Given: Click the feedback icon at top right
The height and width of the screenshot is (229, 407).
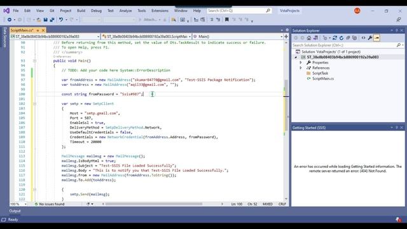Looking at the screenshot, I should coord(399,20).
